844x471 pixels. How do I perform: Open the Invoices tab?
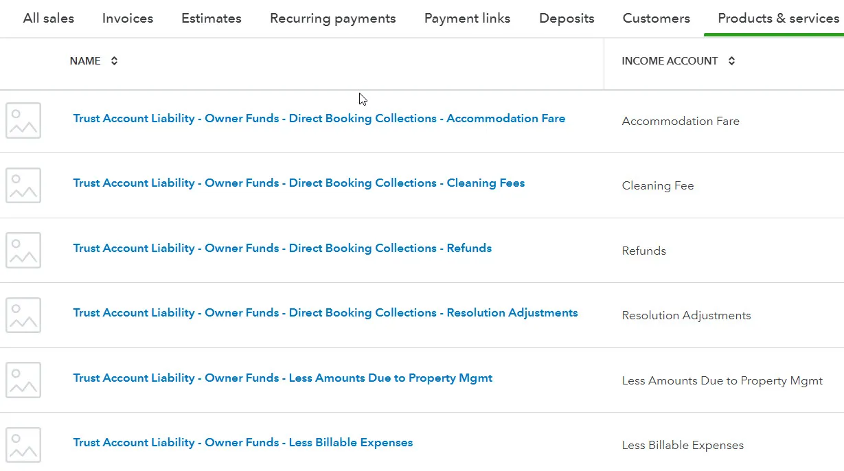coord(128,19)
